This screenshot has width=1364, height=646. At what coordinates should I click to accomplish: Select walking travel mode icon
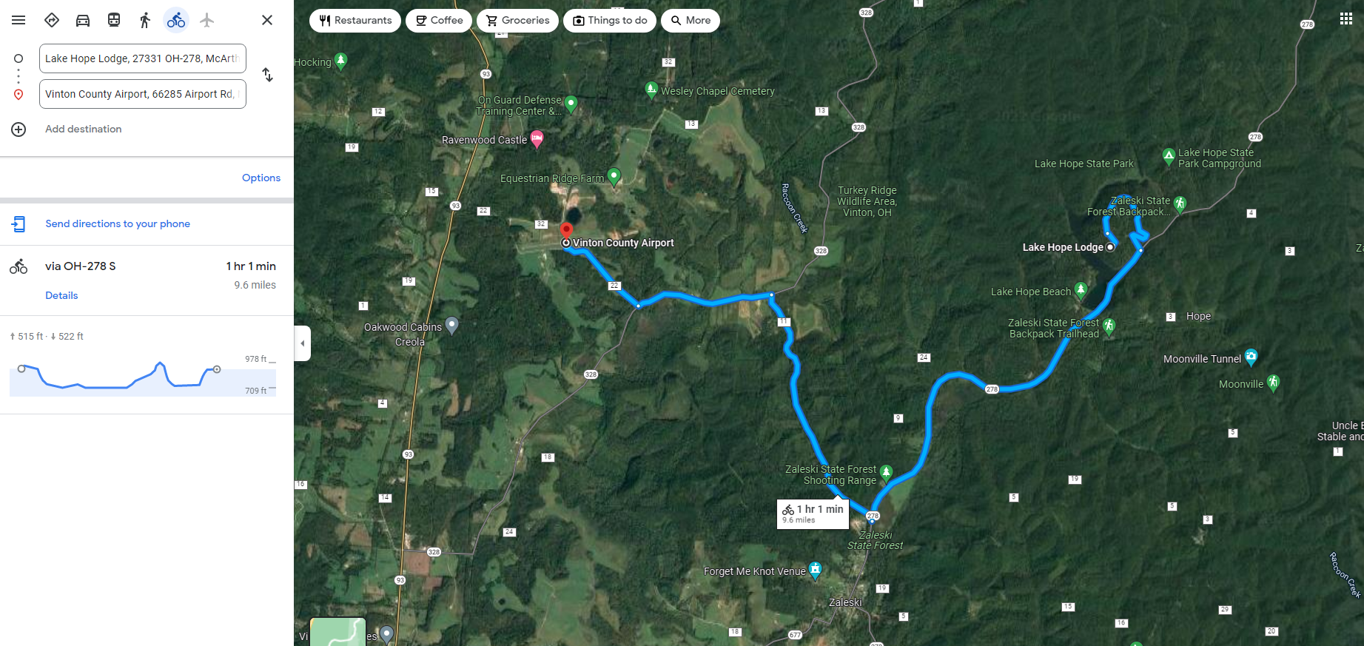coord(145,20)
